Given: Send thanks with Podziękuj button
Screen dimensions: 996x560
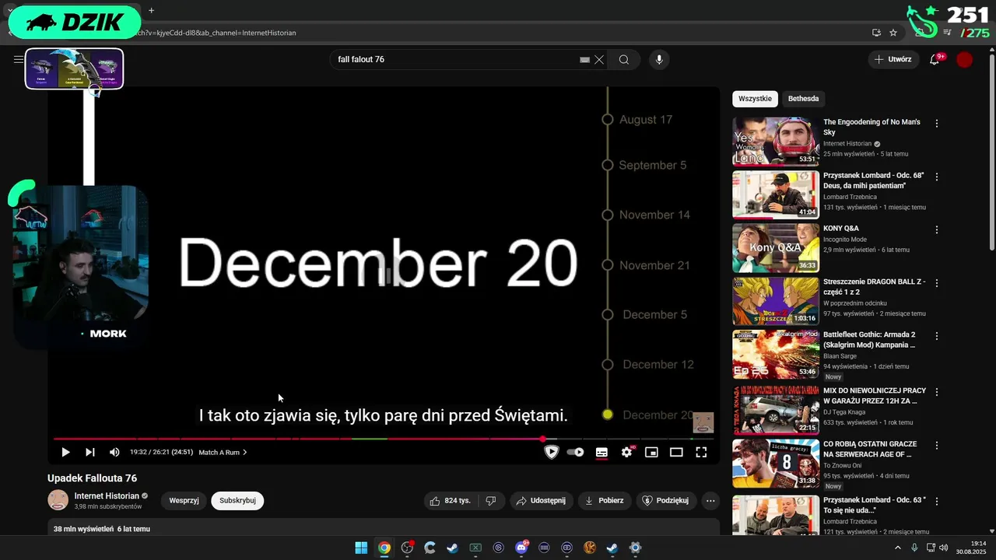Looking at the screenshot, I should point(665,500).
